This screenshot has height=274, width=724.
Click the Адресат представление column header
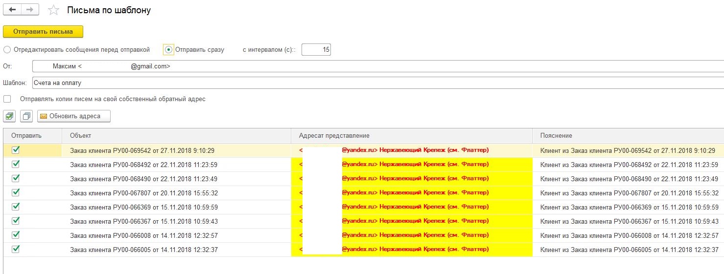(411, 135)
